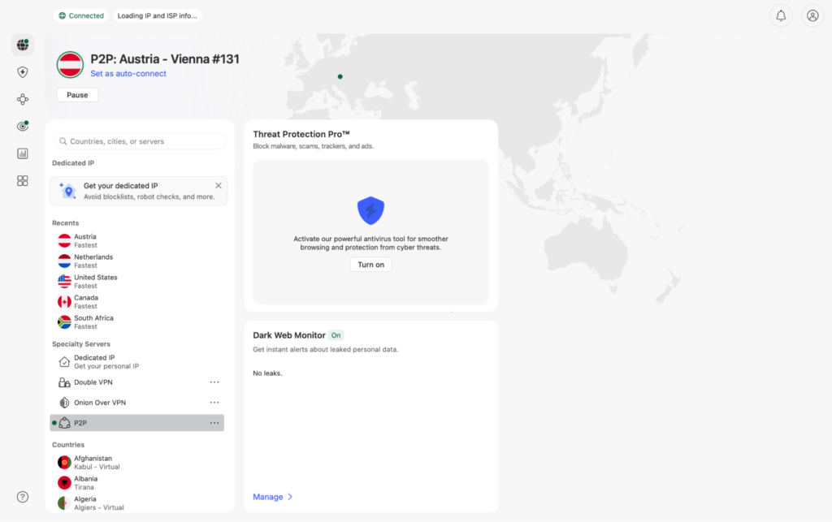Click the Albania flag icon
Screen dimensions: 832x522
click(64, 483)
